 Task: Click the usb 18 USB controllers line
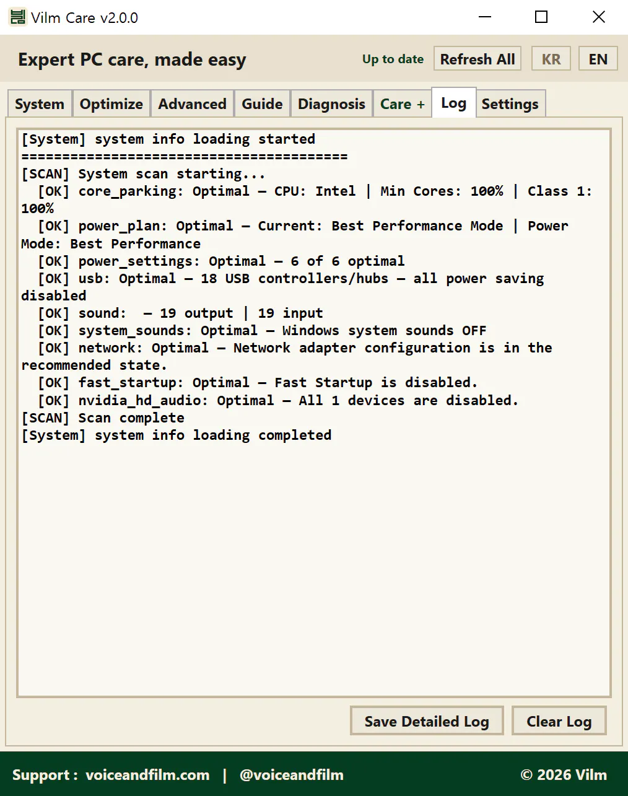[283, 287]
